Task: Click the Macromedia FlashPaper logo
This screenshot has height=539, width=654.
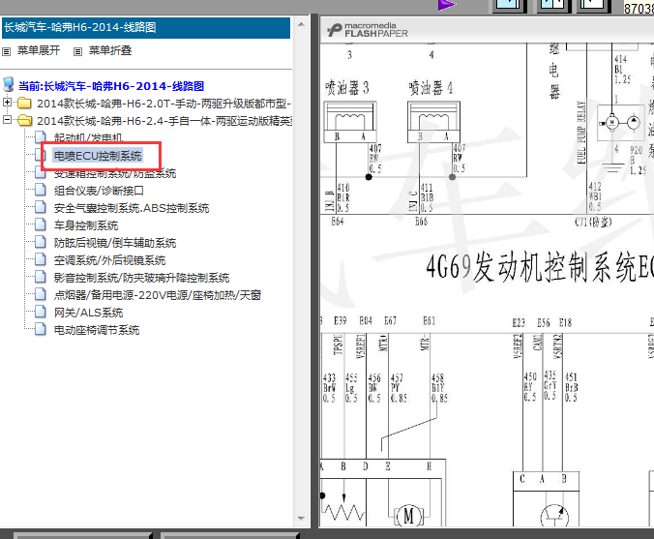Action: point(368,30)
